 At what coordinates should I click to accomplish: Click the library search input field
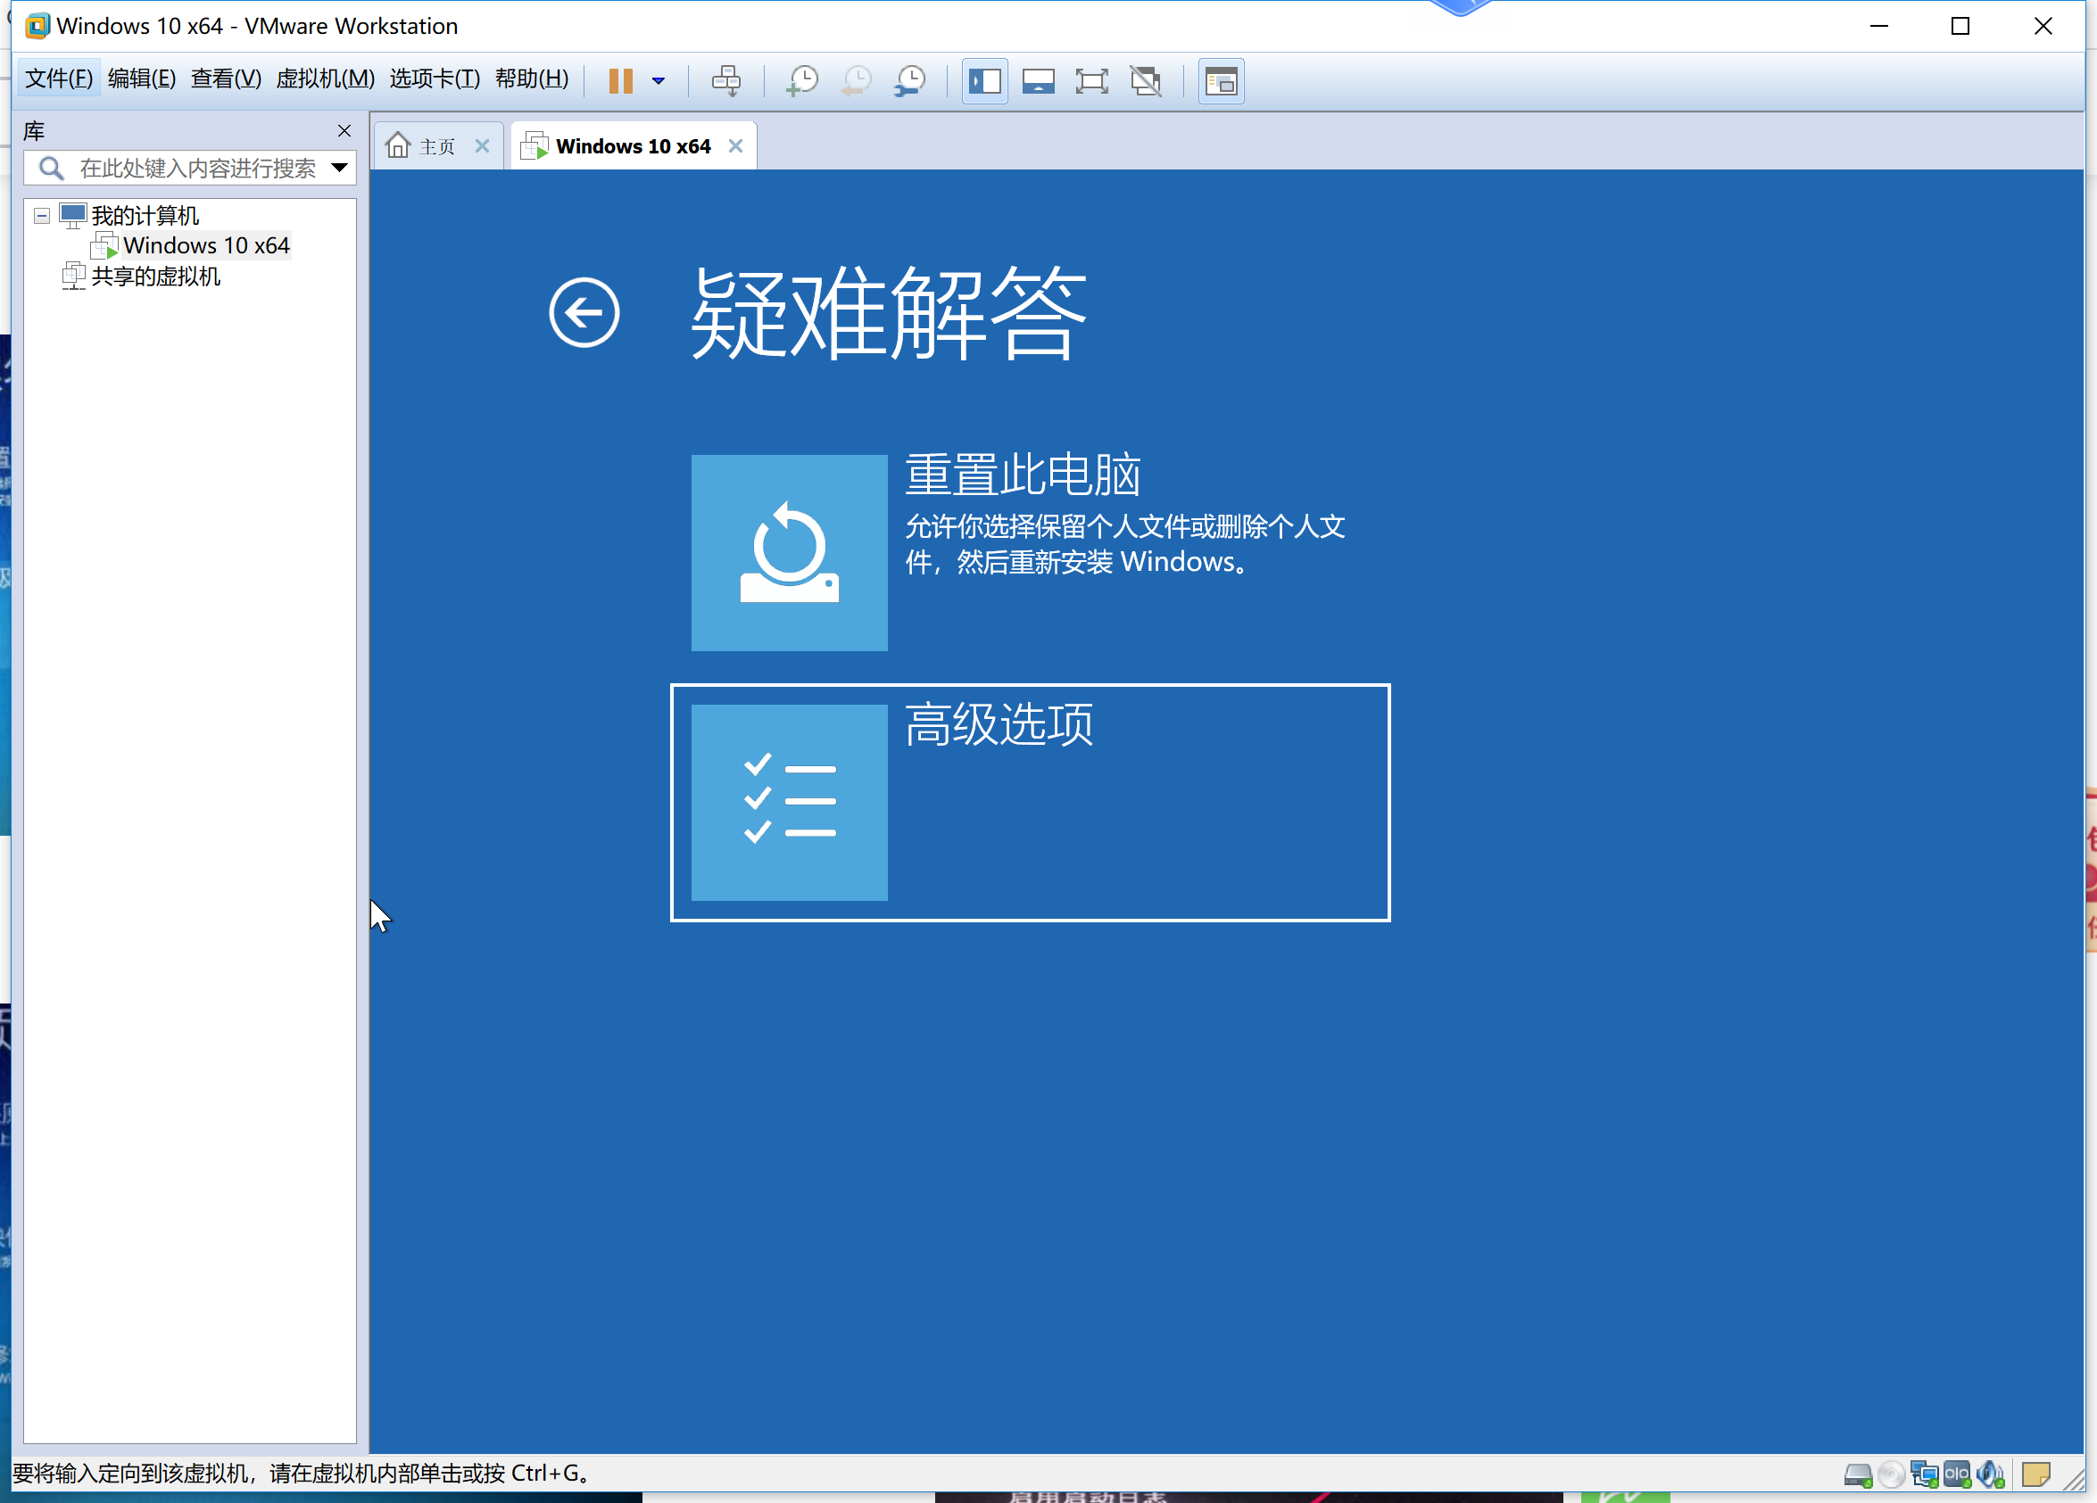[x=196, y=168]
